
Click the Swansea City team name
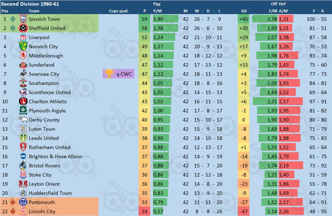(x=44, y=74)
